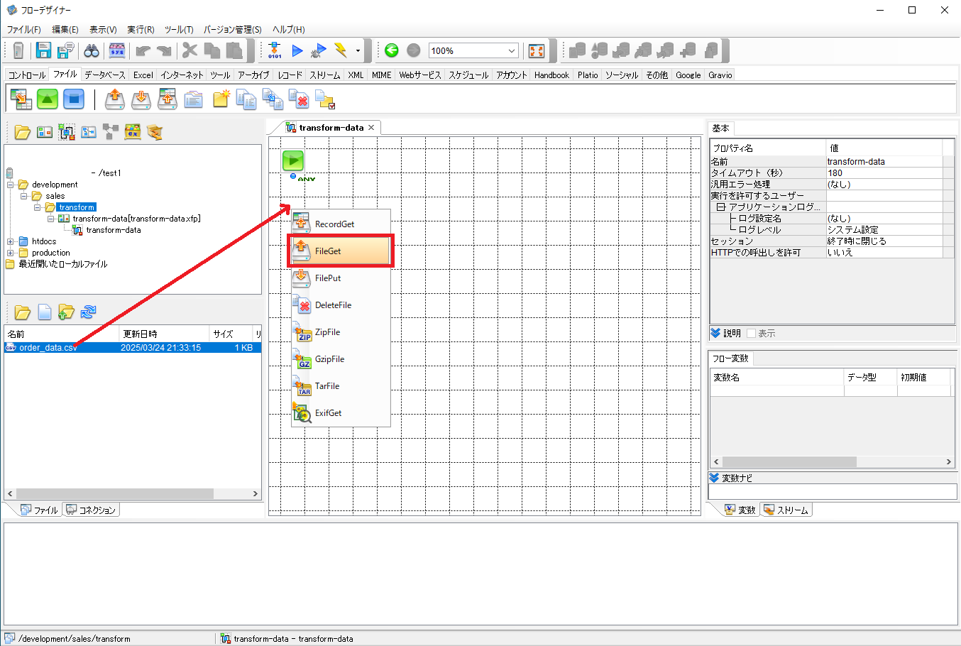
Task: Select the transform folder in tree
Action: point(77,207)
